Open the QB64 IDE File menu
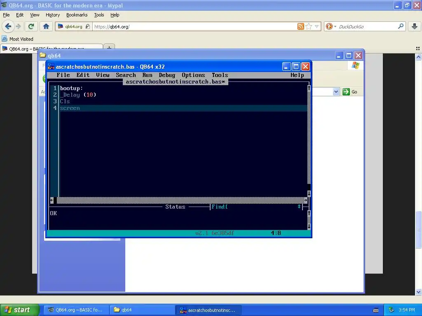 63,75
